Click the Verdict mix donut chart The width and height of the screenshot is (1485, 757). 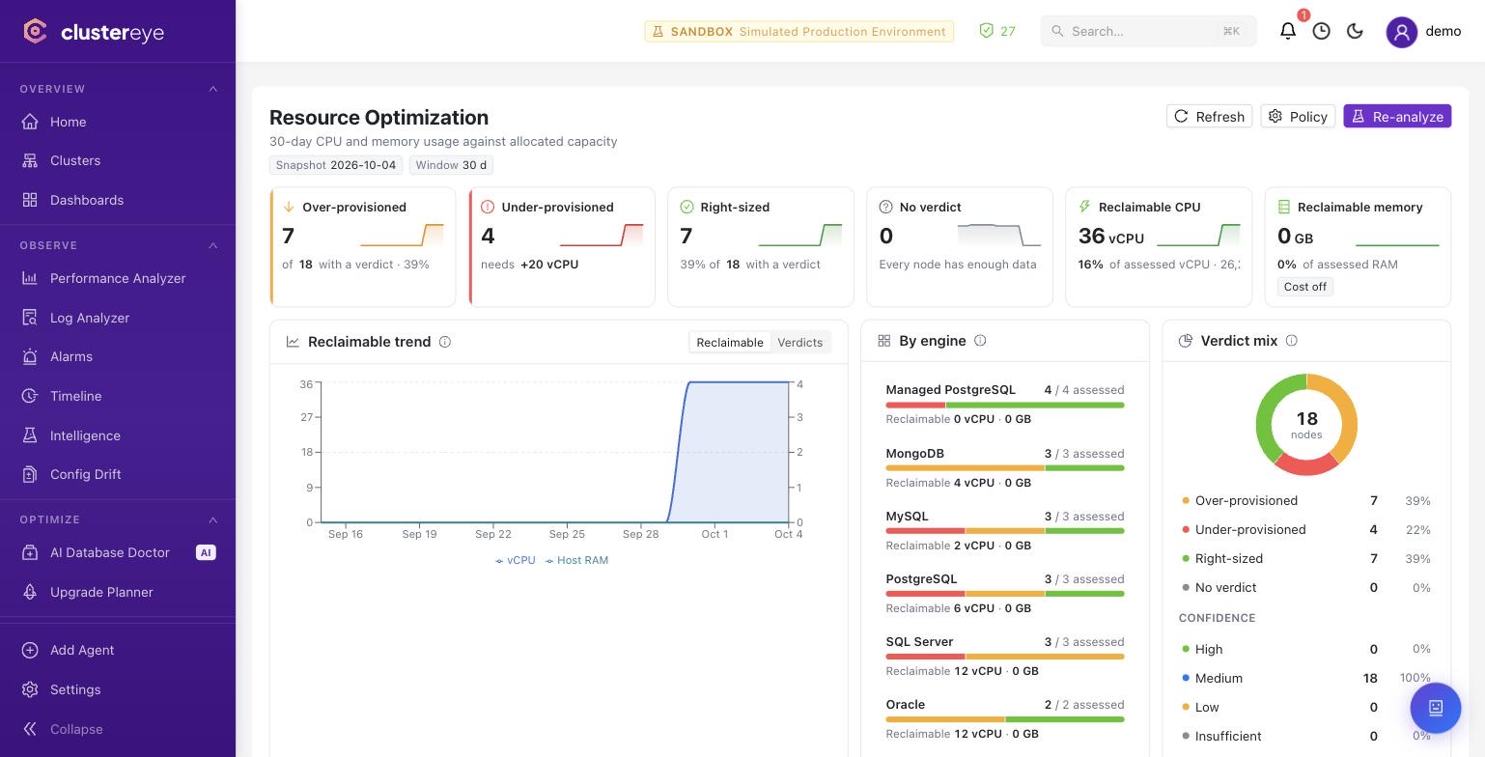coord(1306,425)
